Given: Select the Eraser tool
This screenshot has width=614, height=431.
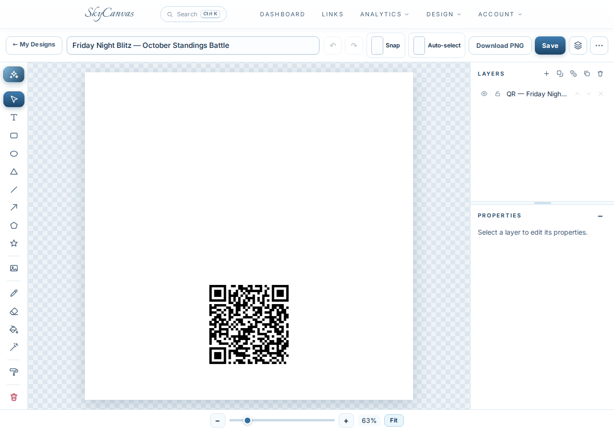Looking at the screenshot, I should (14, 311).
